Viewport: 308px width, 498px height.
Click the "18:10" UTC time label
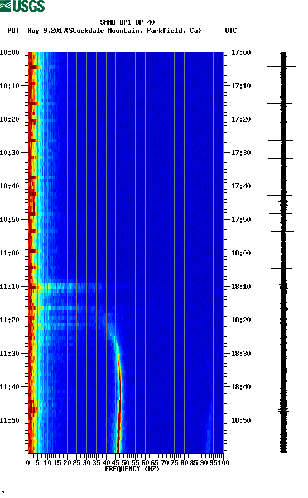241,286
